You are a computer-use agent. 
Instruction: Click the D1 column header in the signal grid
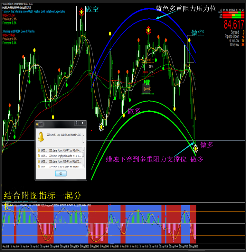pyautogui.click(x=243, y=10)
